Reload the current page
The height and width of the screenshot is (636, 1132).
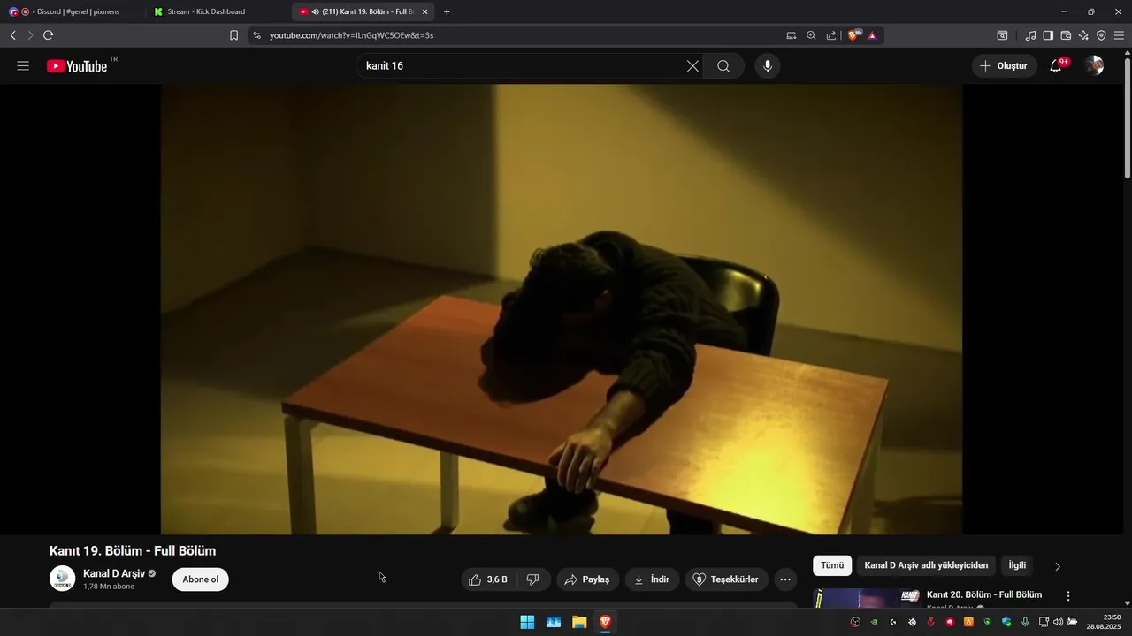[48, 35]
